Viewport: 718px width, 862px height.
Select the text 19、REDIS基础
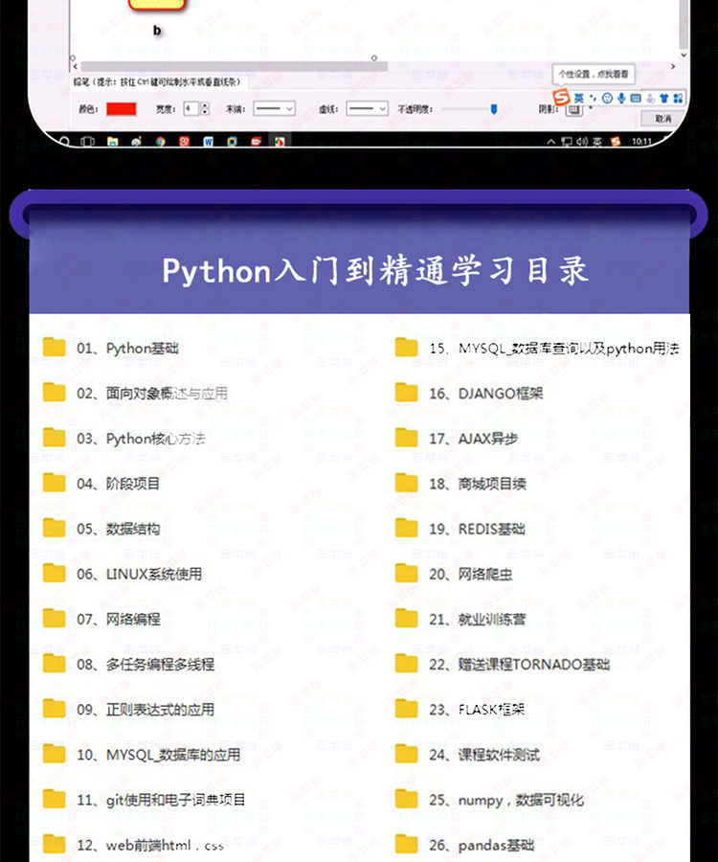pyautogui.click(x=478, y=530)
